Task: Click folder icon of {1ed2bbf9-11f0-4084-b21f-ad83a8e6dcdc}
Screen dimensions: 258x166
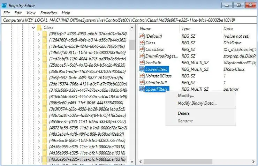Action: pos(45,59)
